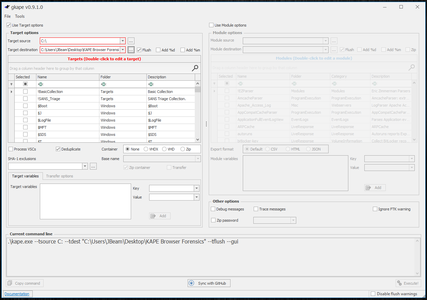This screenshot has height=300, width=427.
Task: Check the !BasicCollection target checkbox
Action: pos(25,92)
